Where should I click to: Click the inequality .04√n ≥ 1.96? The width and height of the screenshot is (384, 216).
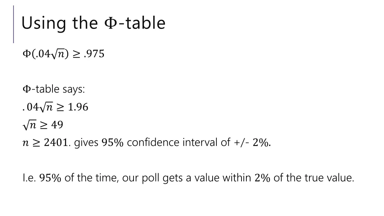[55, 107]
